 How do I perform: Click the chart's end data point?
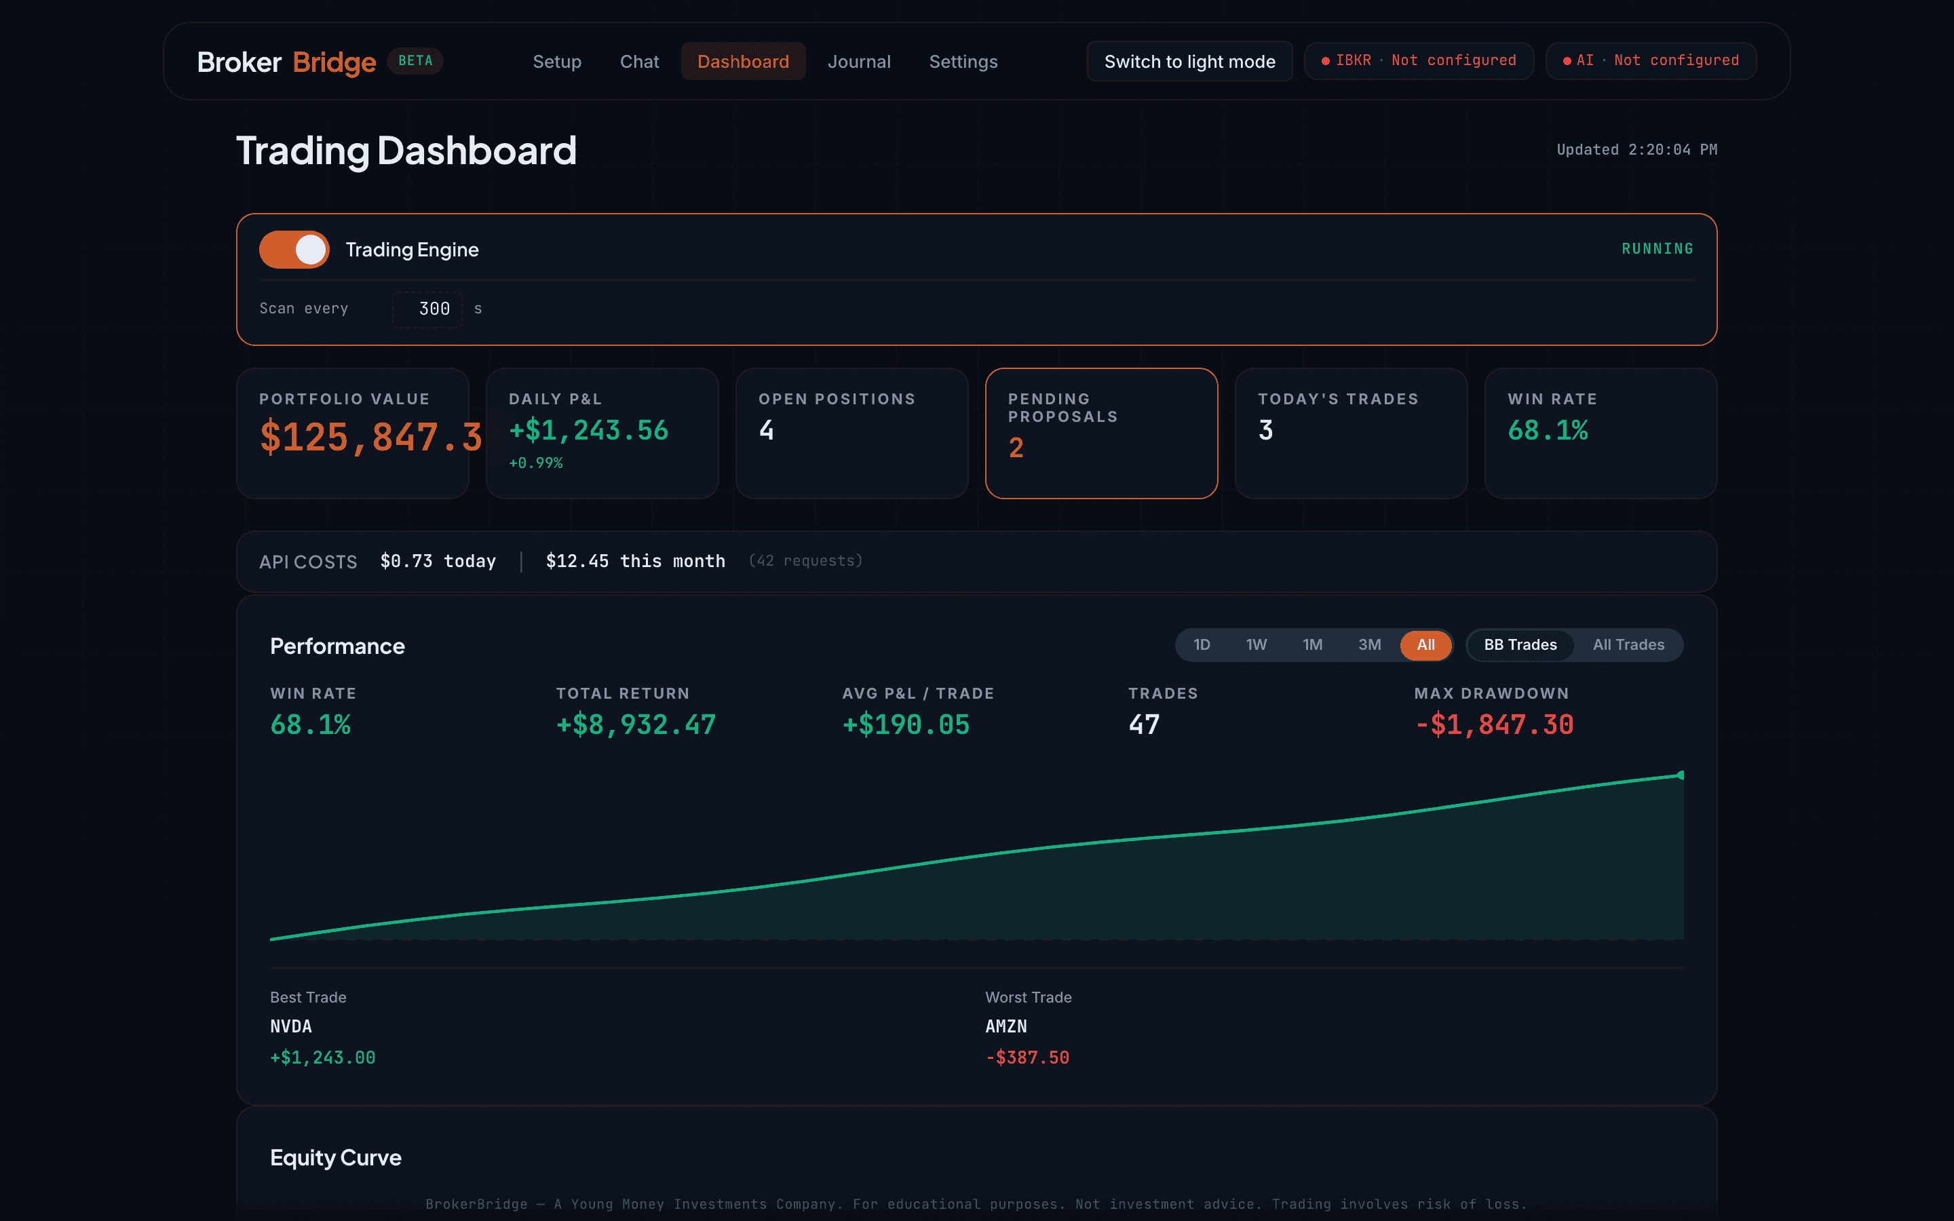(1681, 775)
